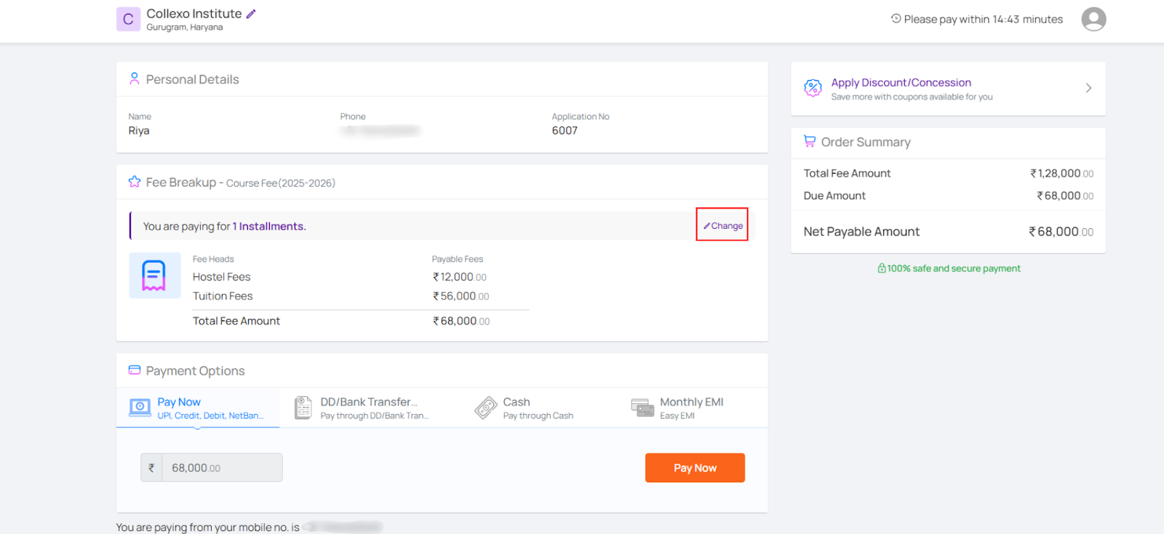
Task: Click the discount percent badge icon
Action: 813,88
